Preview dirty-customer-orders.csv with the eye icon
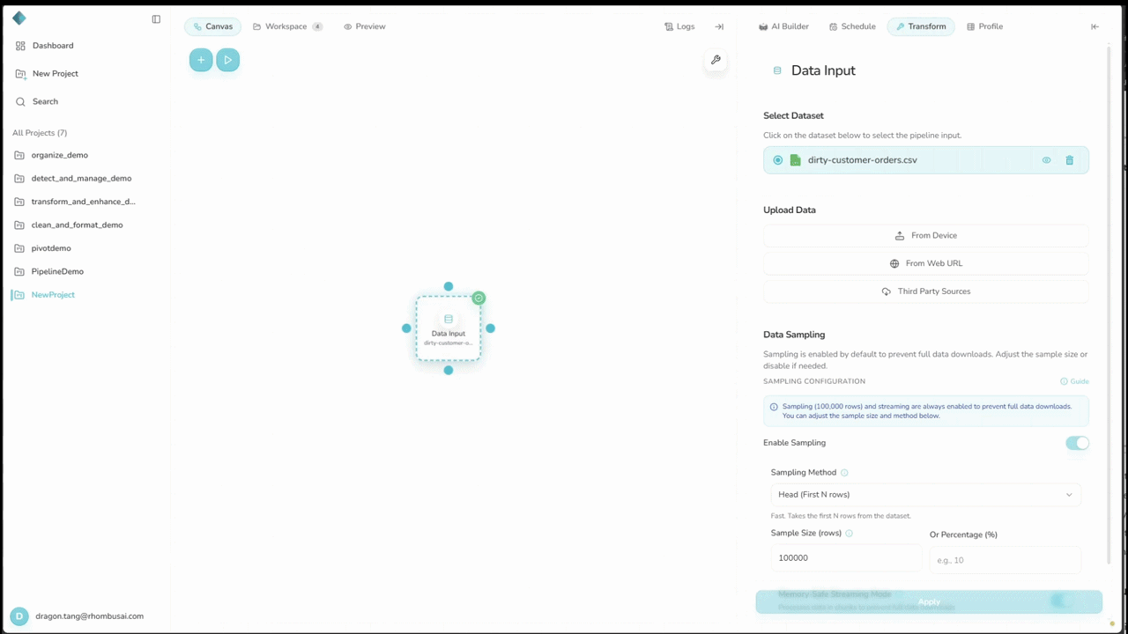This screenshot has height=634, width=1128. coord(1046,160)
